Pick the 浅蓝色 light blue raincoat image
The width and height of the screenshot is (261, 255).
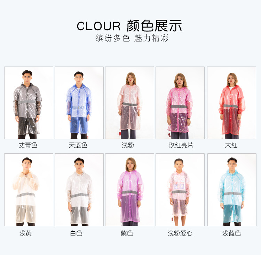click(232, 190)
